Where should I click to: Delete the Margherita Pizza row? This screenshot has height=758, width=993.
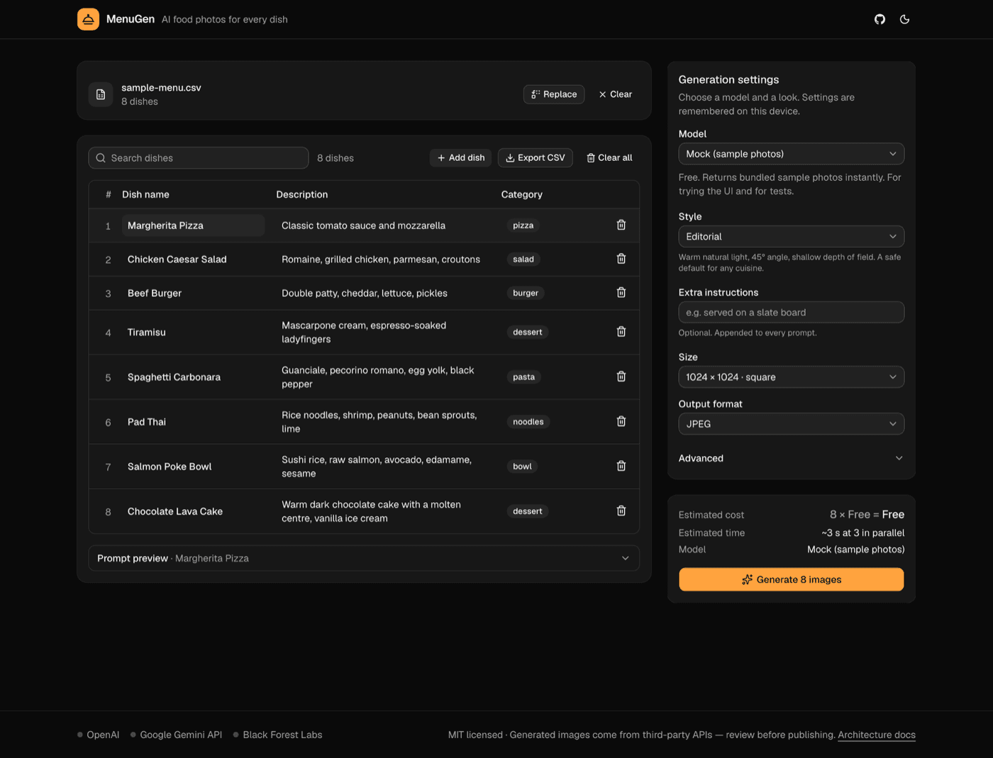point(621,225)
